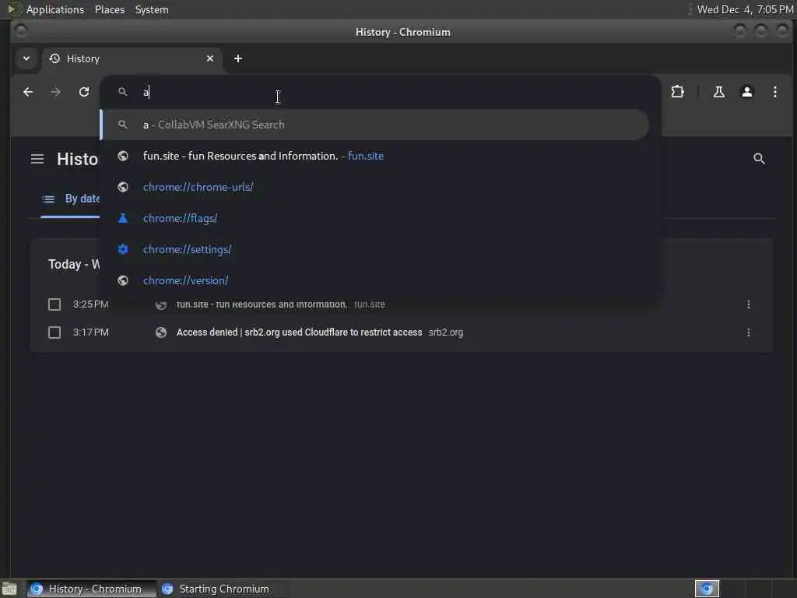
Task: Open the System menu
Action: [152, 9]
